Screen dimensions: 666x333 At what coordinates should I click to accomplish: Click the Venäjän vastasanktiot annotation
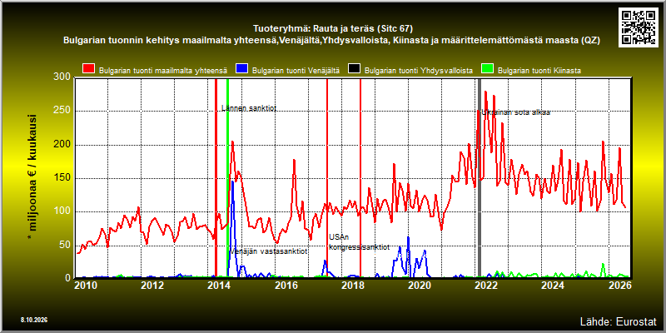(x=269, y=251)
